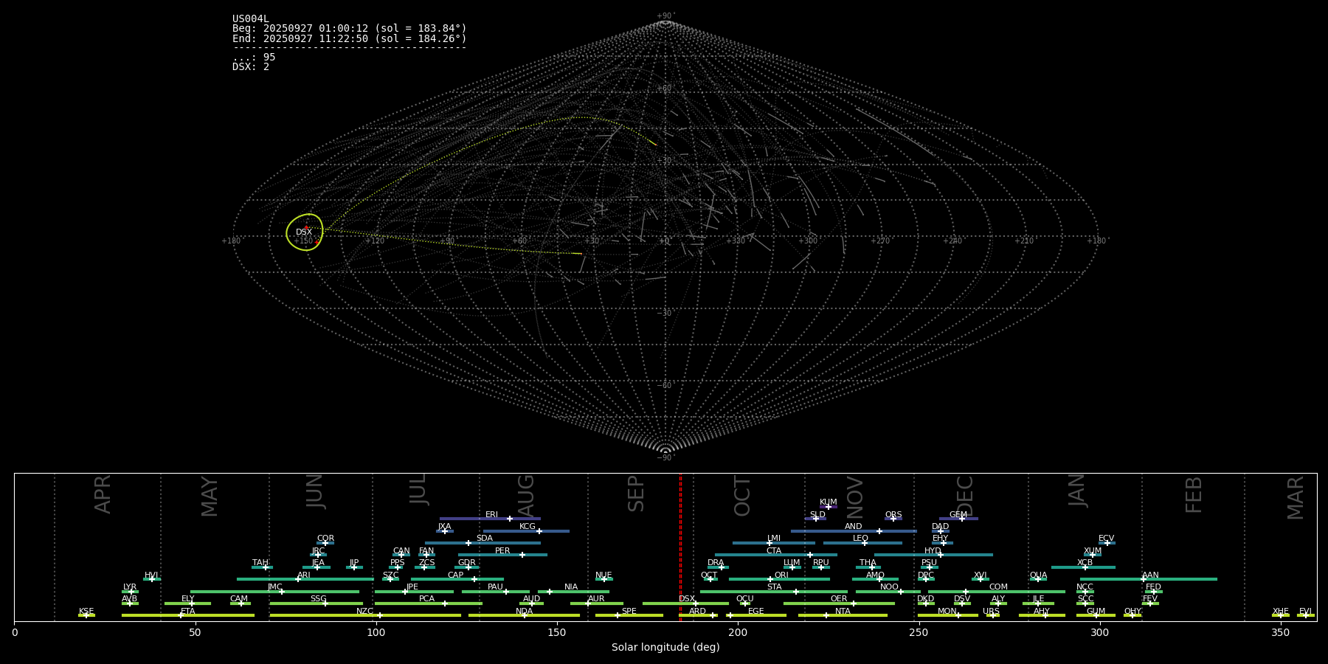The image size is (1328, 664).
Task: Click the -90° label below sky map
Action: [665, 458]
